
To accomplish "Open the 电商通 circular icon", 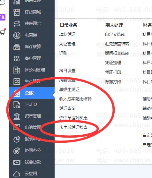I will 17,35.
